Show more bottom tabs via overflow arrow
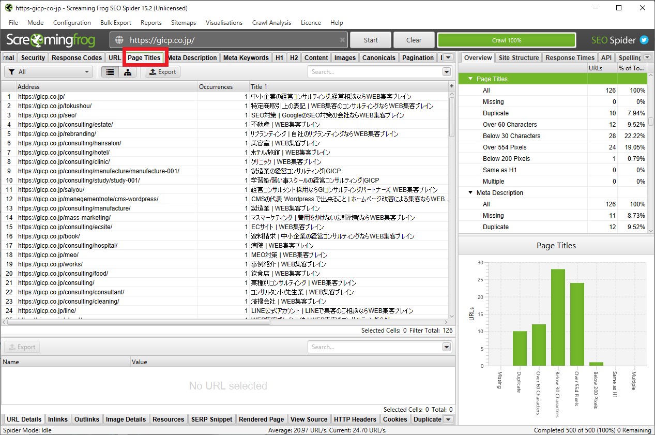The width and height of the screenshot is (655, 435). coord(448,419)
